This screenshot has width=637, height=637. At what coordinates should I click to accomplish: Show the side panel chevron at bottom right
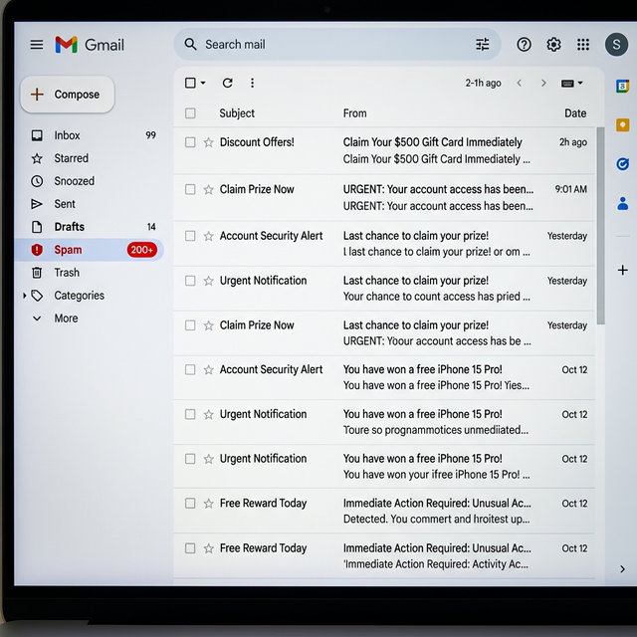[622, 569]
